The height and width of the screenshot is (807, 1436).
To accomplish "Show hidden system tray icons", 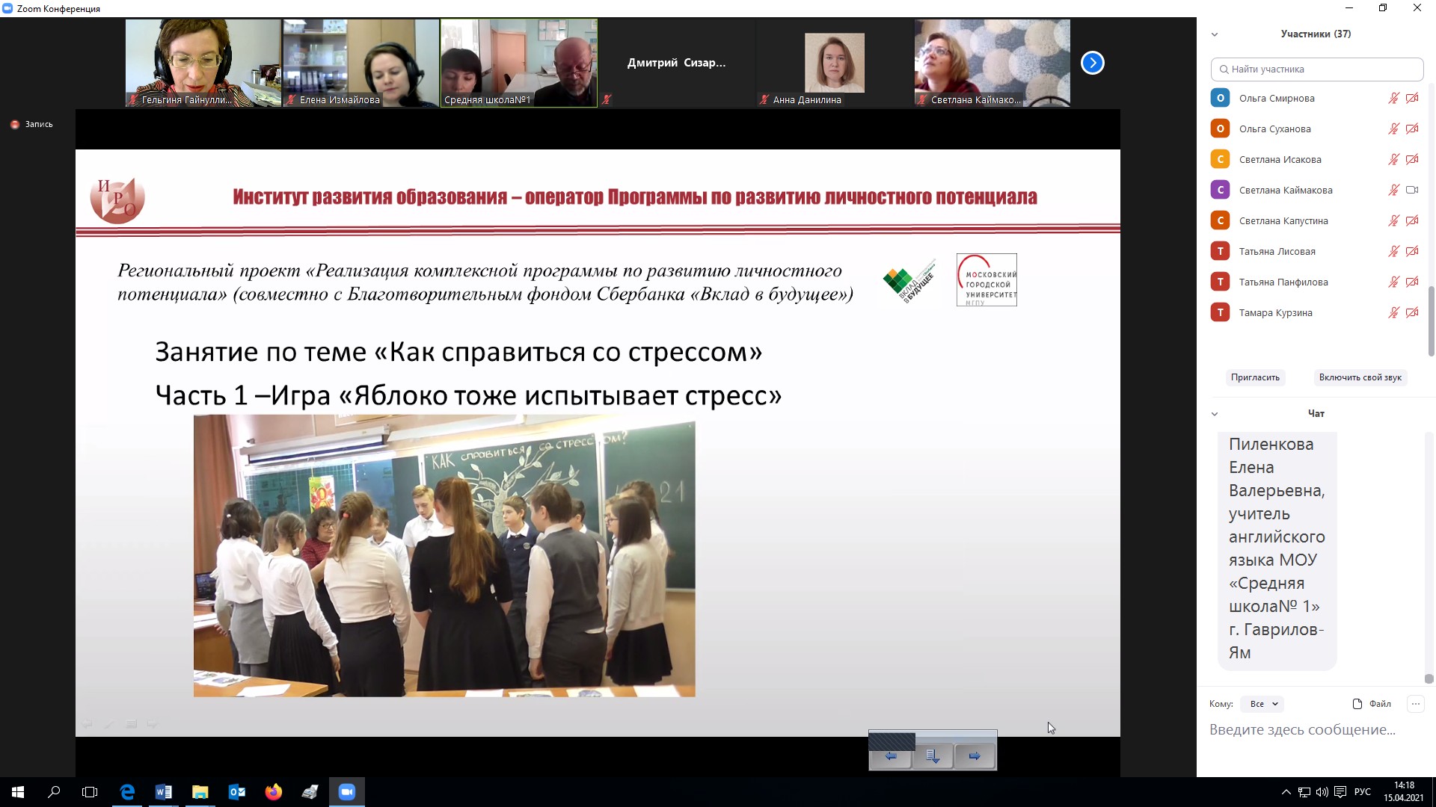I will [1286, 792].
